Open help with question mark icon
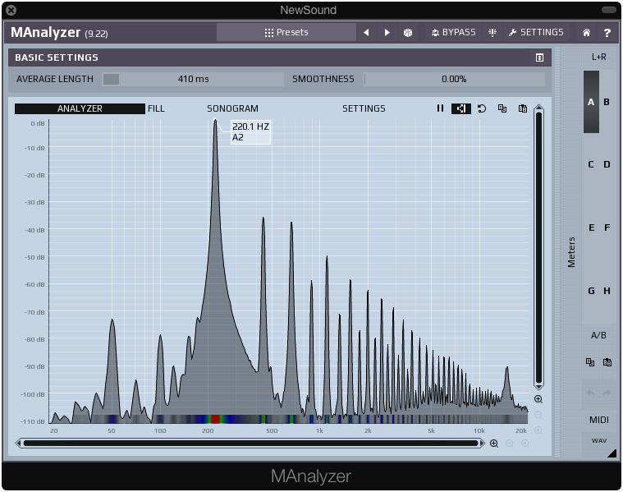The width and height of the screenshot is (623, 492). coord(607,33)
